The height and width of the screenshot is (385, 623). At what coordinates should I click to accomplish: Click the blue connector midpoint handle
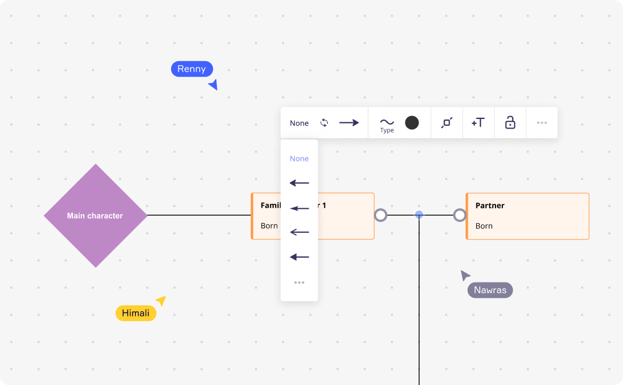pos(419,215)
